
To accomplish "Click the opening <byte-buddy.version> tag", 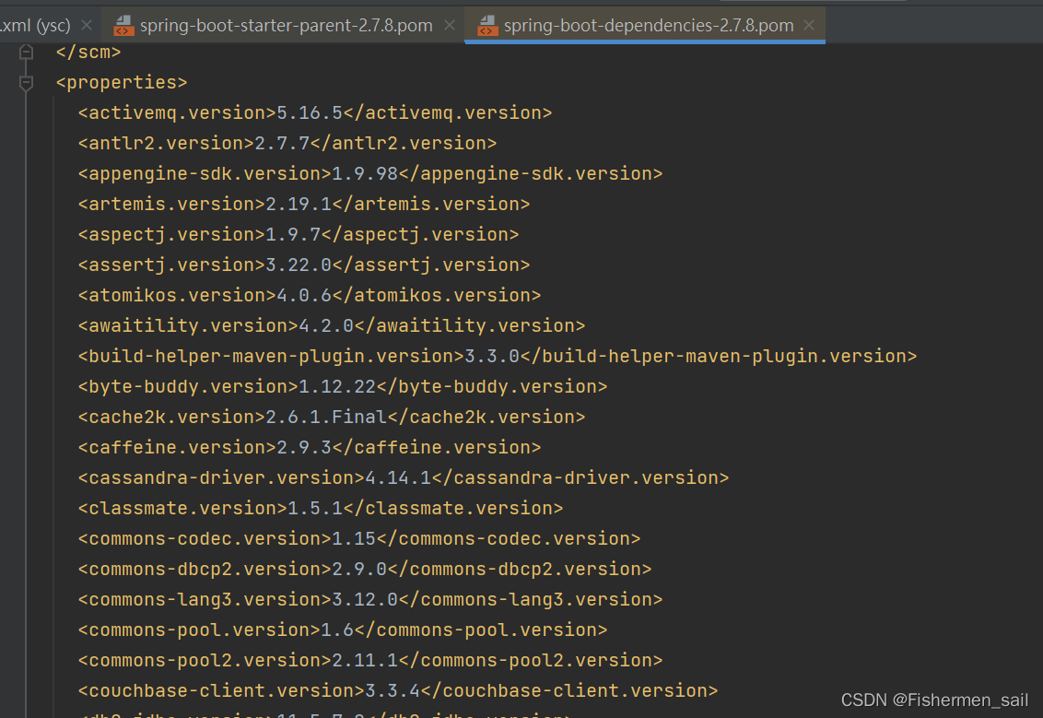I will [188, 386].
